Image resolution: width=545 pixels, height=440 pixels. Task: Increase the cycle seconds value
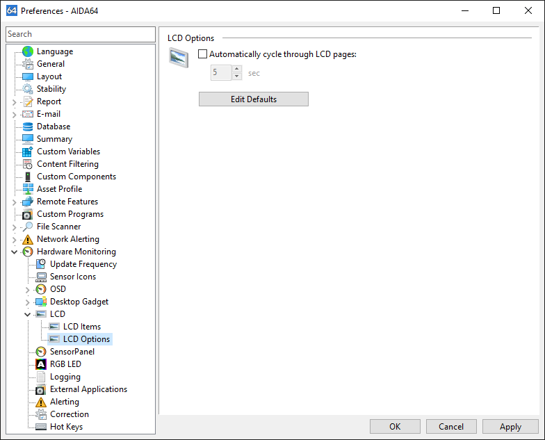pos(236,68)
